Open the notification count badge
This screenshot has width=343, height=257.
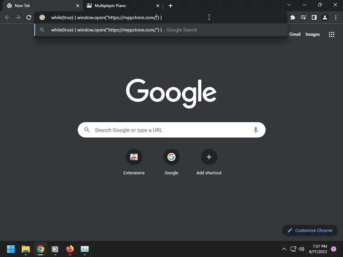tap(333, 249)
